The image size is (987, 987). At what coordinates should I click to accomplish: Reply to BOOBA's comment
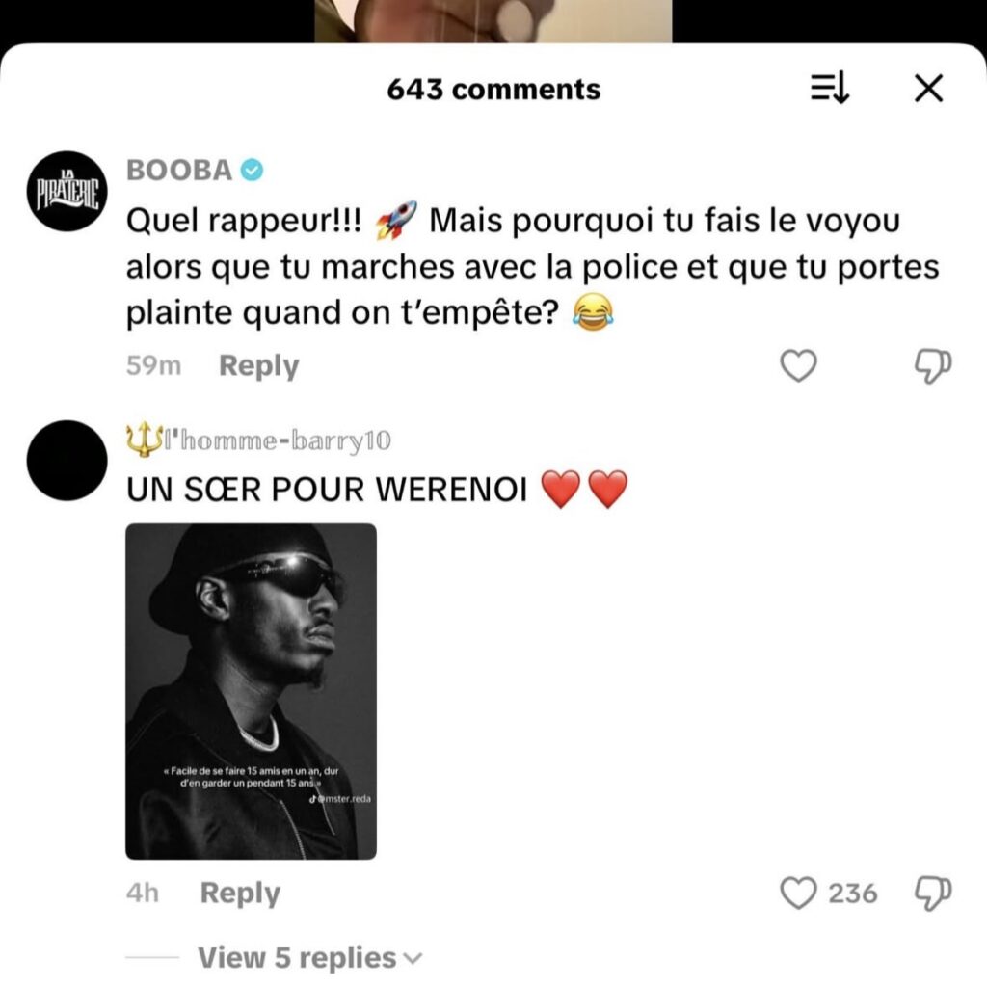click(258, 365)
